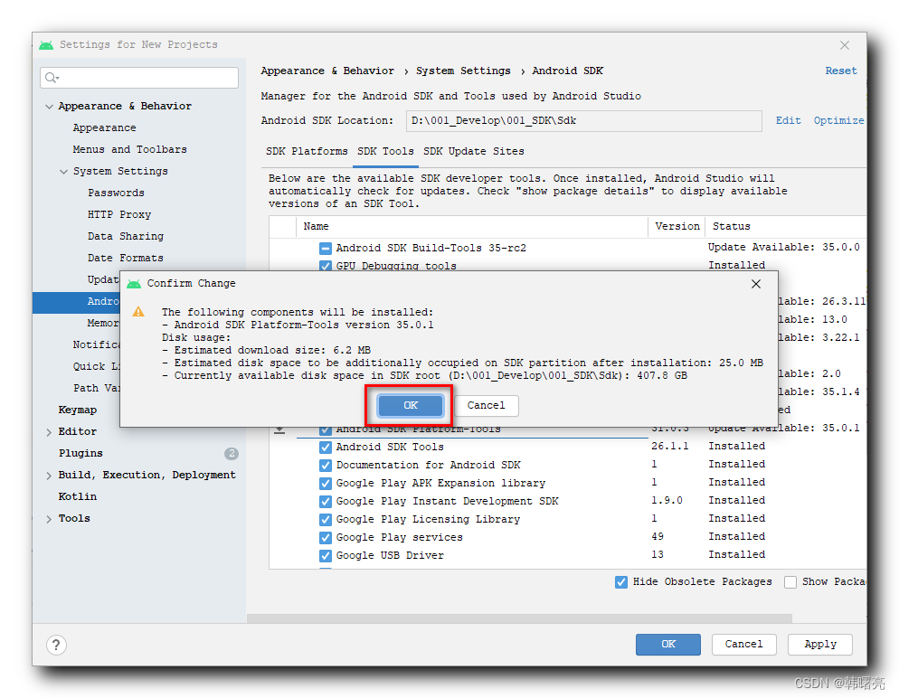Image resolution: width=899 pixels, height=698 pixels.
Task: Select Keymap in settings tree
Action: [78, 410]
